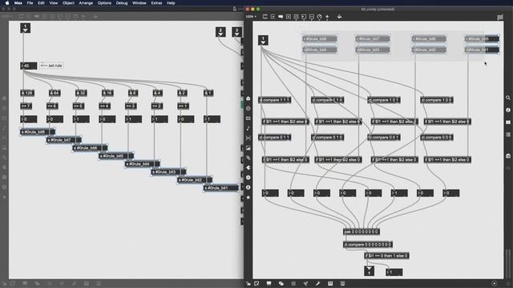Image resolution: width=513 pixels, height=288 pixels.
Task: Insert a slider object from toolbar
Action: point(312,16)
